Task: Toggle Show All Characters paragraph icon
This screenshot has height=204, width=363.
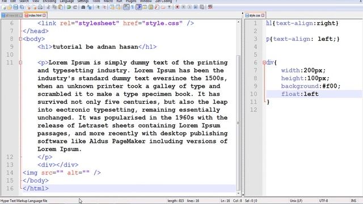Action: 133,7
